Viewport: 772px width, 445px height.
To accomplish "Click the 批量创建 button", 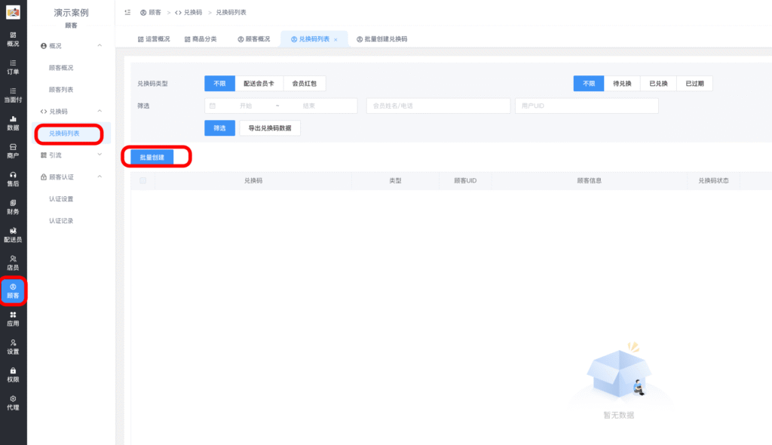I will [152, 157].
